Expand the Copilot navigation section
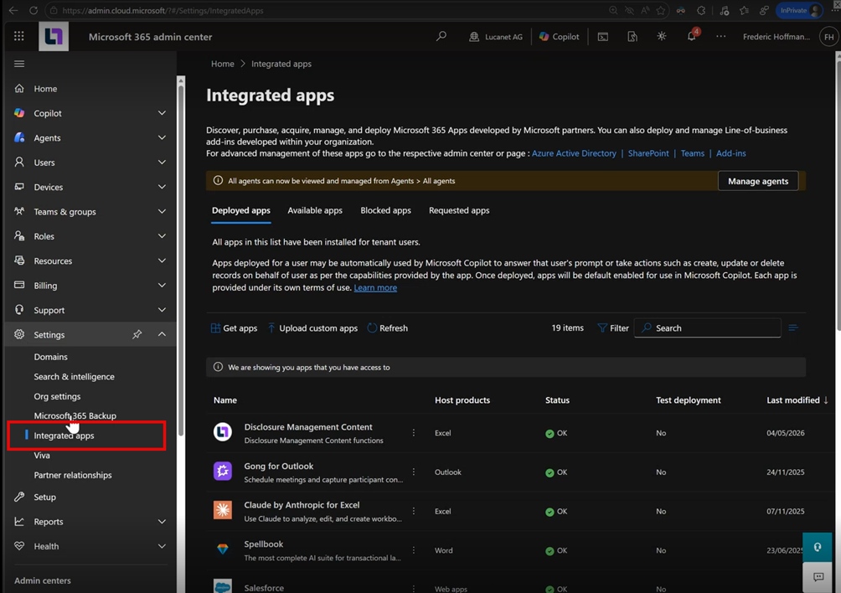Image resolution: width=841 pixels, height=593 pixels. pos(162,113)
